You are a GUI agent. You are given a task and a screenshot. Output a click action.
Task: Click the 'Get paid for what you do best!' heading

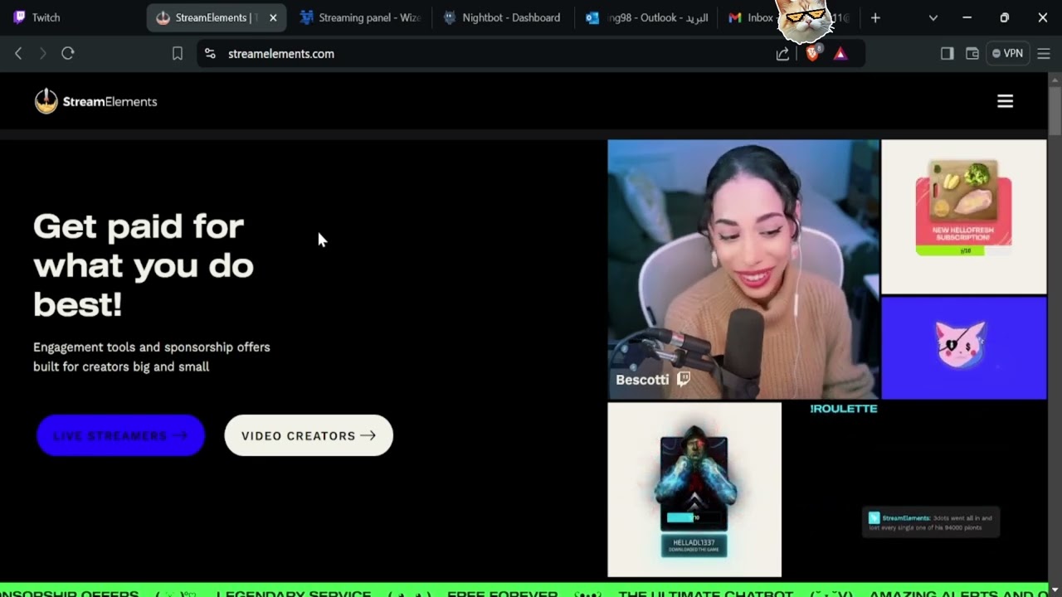144,265
